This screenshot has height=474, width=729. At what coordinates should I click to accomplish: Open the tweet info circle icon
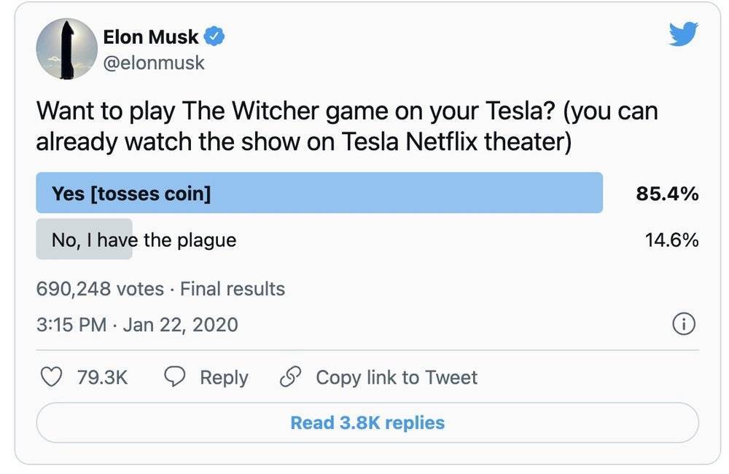[x=683, y=325]
